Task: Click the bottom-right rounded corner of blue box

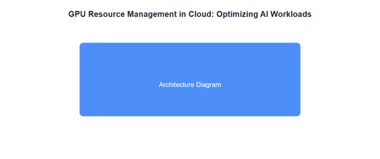Action: [x=298, y=114]
